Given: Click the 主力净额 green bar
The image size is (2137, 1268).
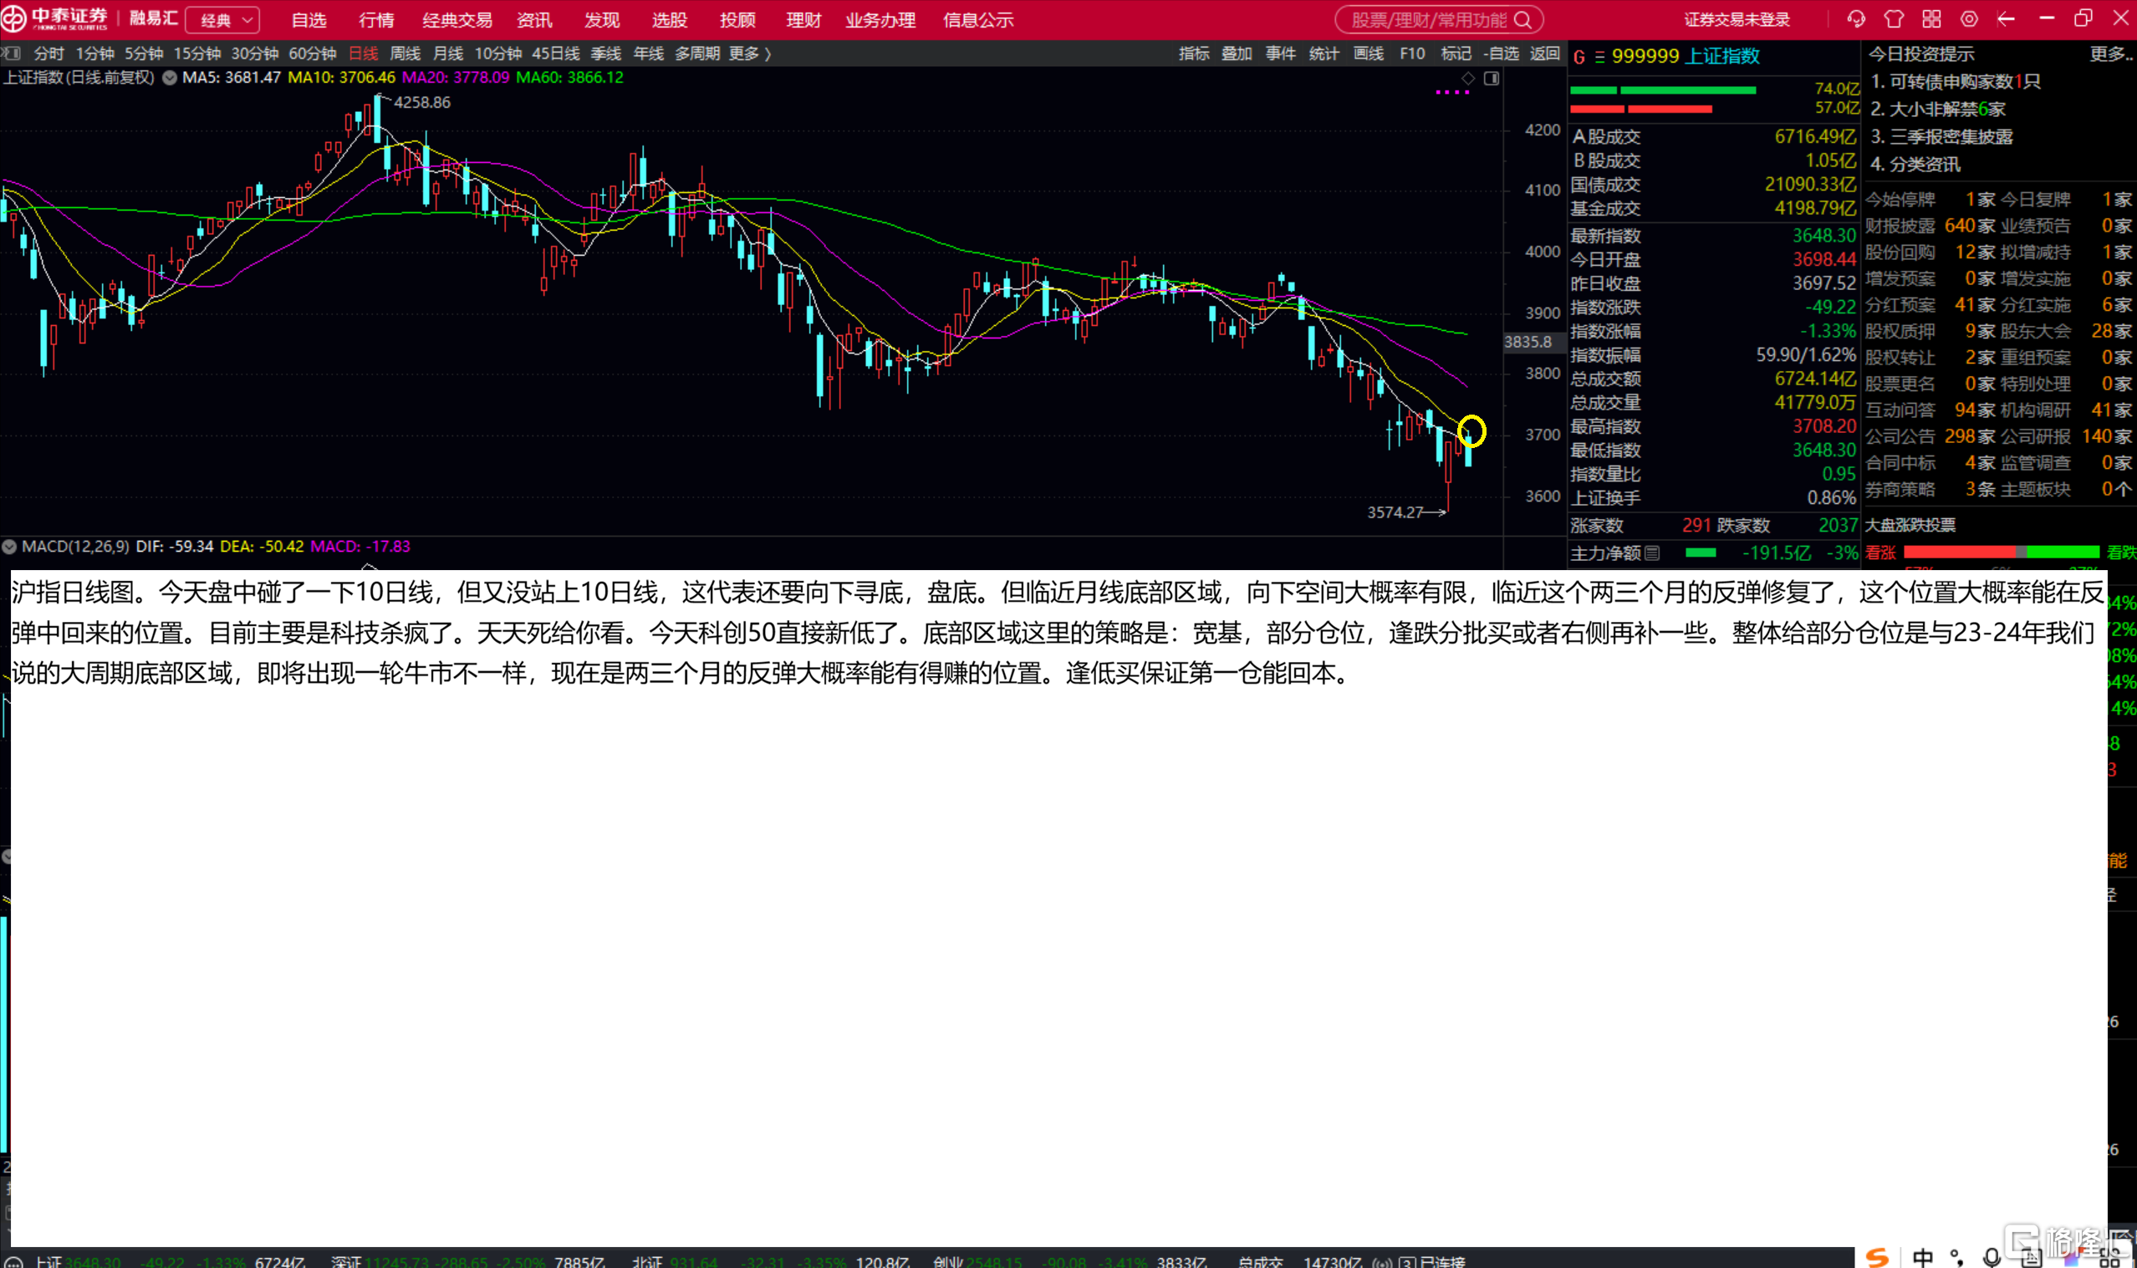Looking at the screenshot, I should pos(1701,553).
